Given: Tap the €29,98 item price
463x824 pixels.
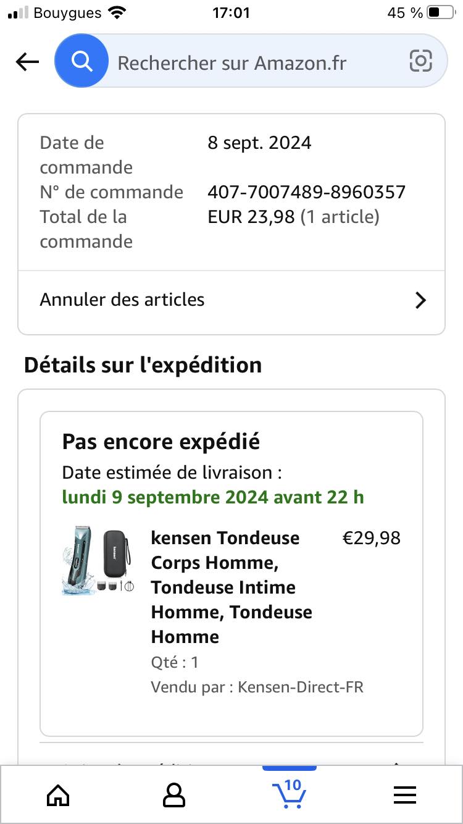Looking at the screenshot, I should pos(372,538).
